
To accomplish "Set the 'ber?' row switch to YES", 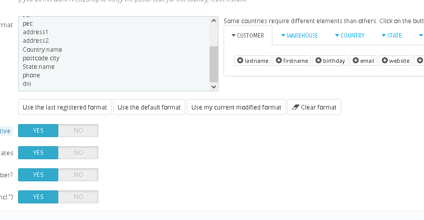I will coord(38,175).
